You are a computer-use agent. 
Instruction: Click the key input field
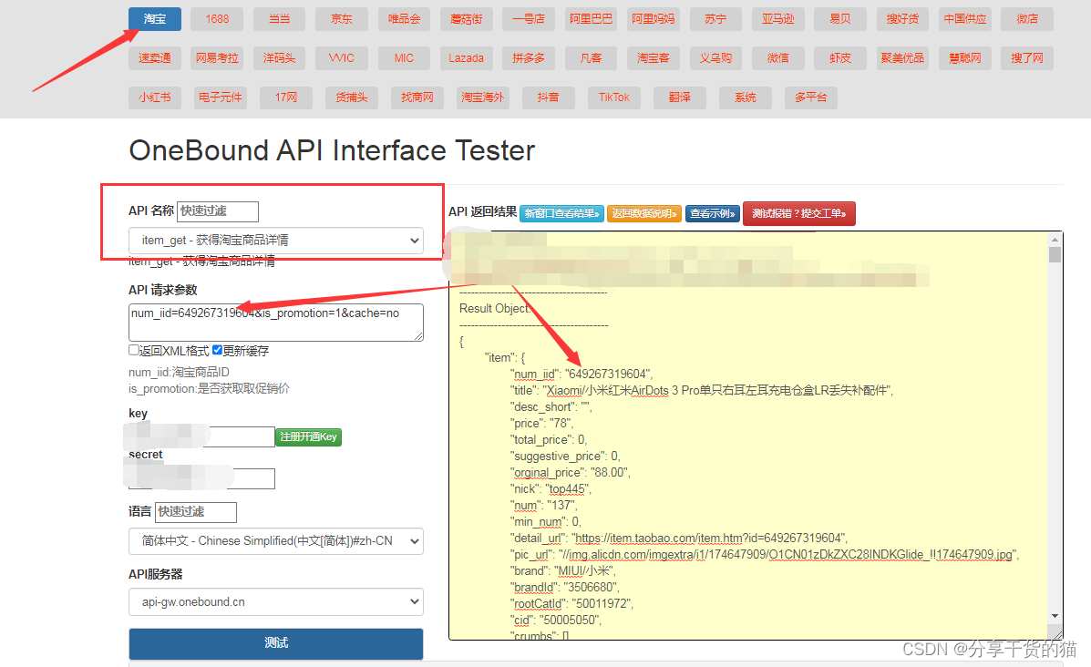(x=201, y=436)
